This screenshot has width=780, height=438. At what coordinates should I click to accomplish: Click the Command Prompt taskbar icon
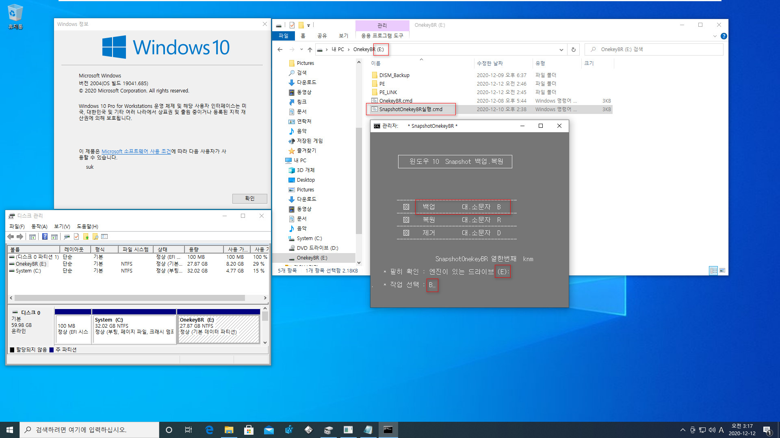coord(388,430)
